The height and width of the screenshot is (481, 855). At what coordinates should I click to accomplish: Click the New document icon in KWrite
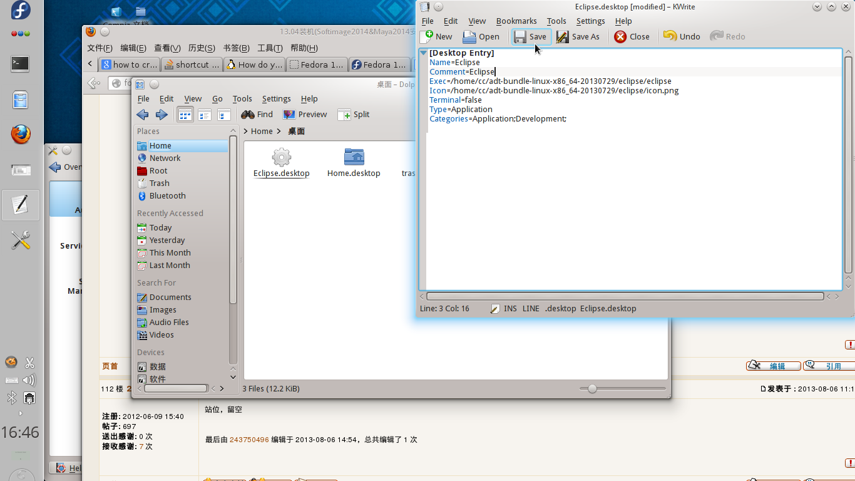428,36
